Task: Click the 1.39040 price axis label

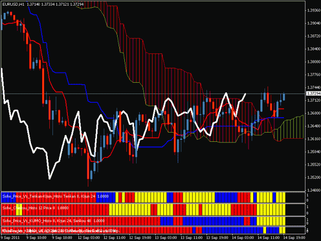Action: tap(314, 23)
